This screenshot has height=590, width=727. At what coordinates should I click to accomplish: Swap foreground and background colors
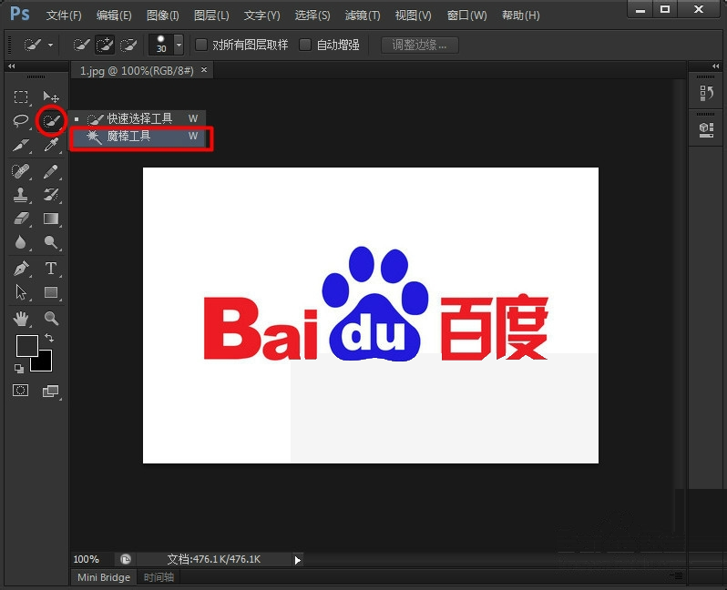point(49,338)
